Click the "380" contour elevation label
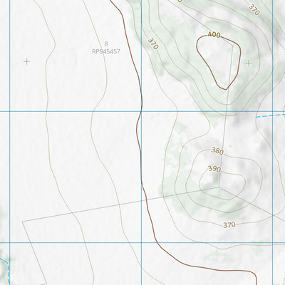This screenshot has width=285, height=285. 217,151
